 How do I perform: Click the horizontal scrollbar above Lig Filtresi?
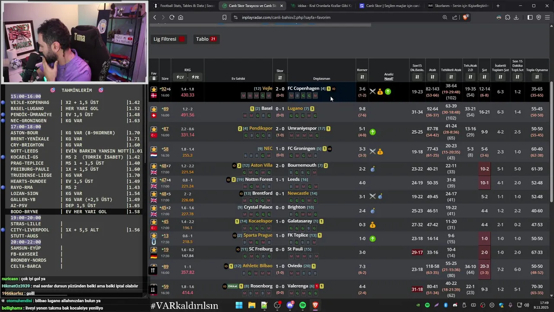tap(260, 25)
